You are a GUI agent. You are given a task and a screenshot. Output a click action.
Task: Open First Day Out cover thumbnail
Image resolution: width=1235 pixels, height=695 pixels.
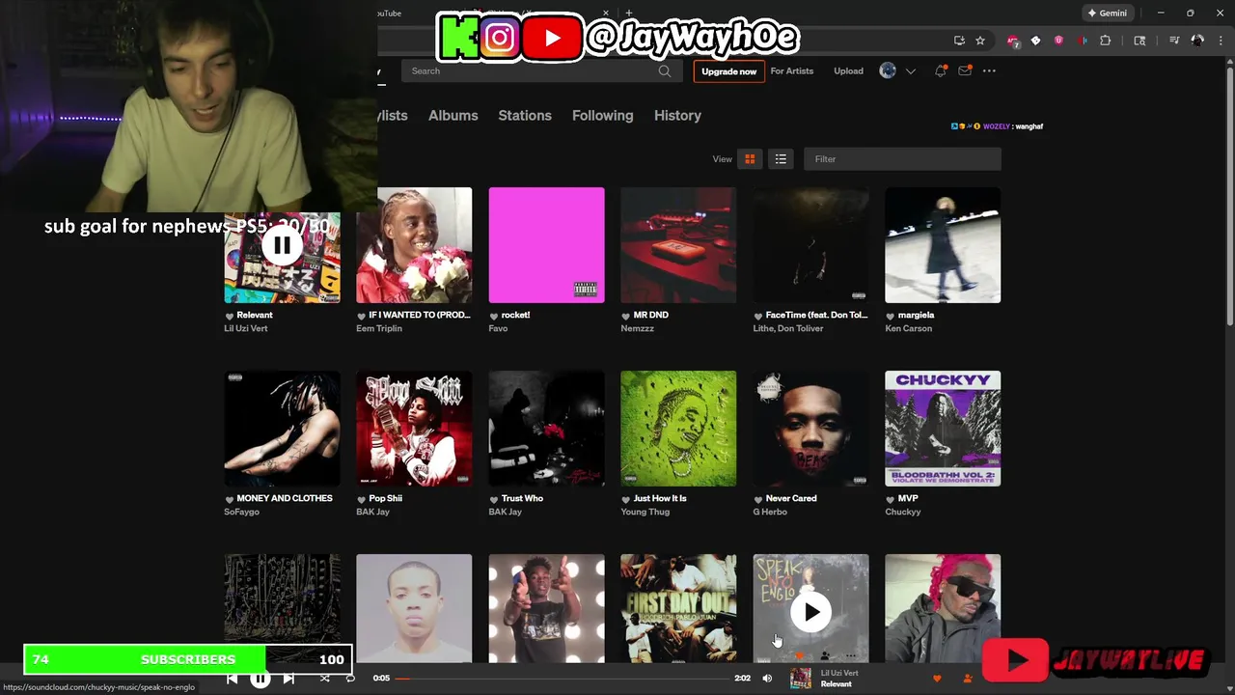(x=678, y=608)
